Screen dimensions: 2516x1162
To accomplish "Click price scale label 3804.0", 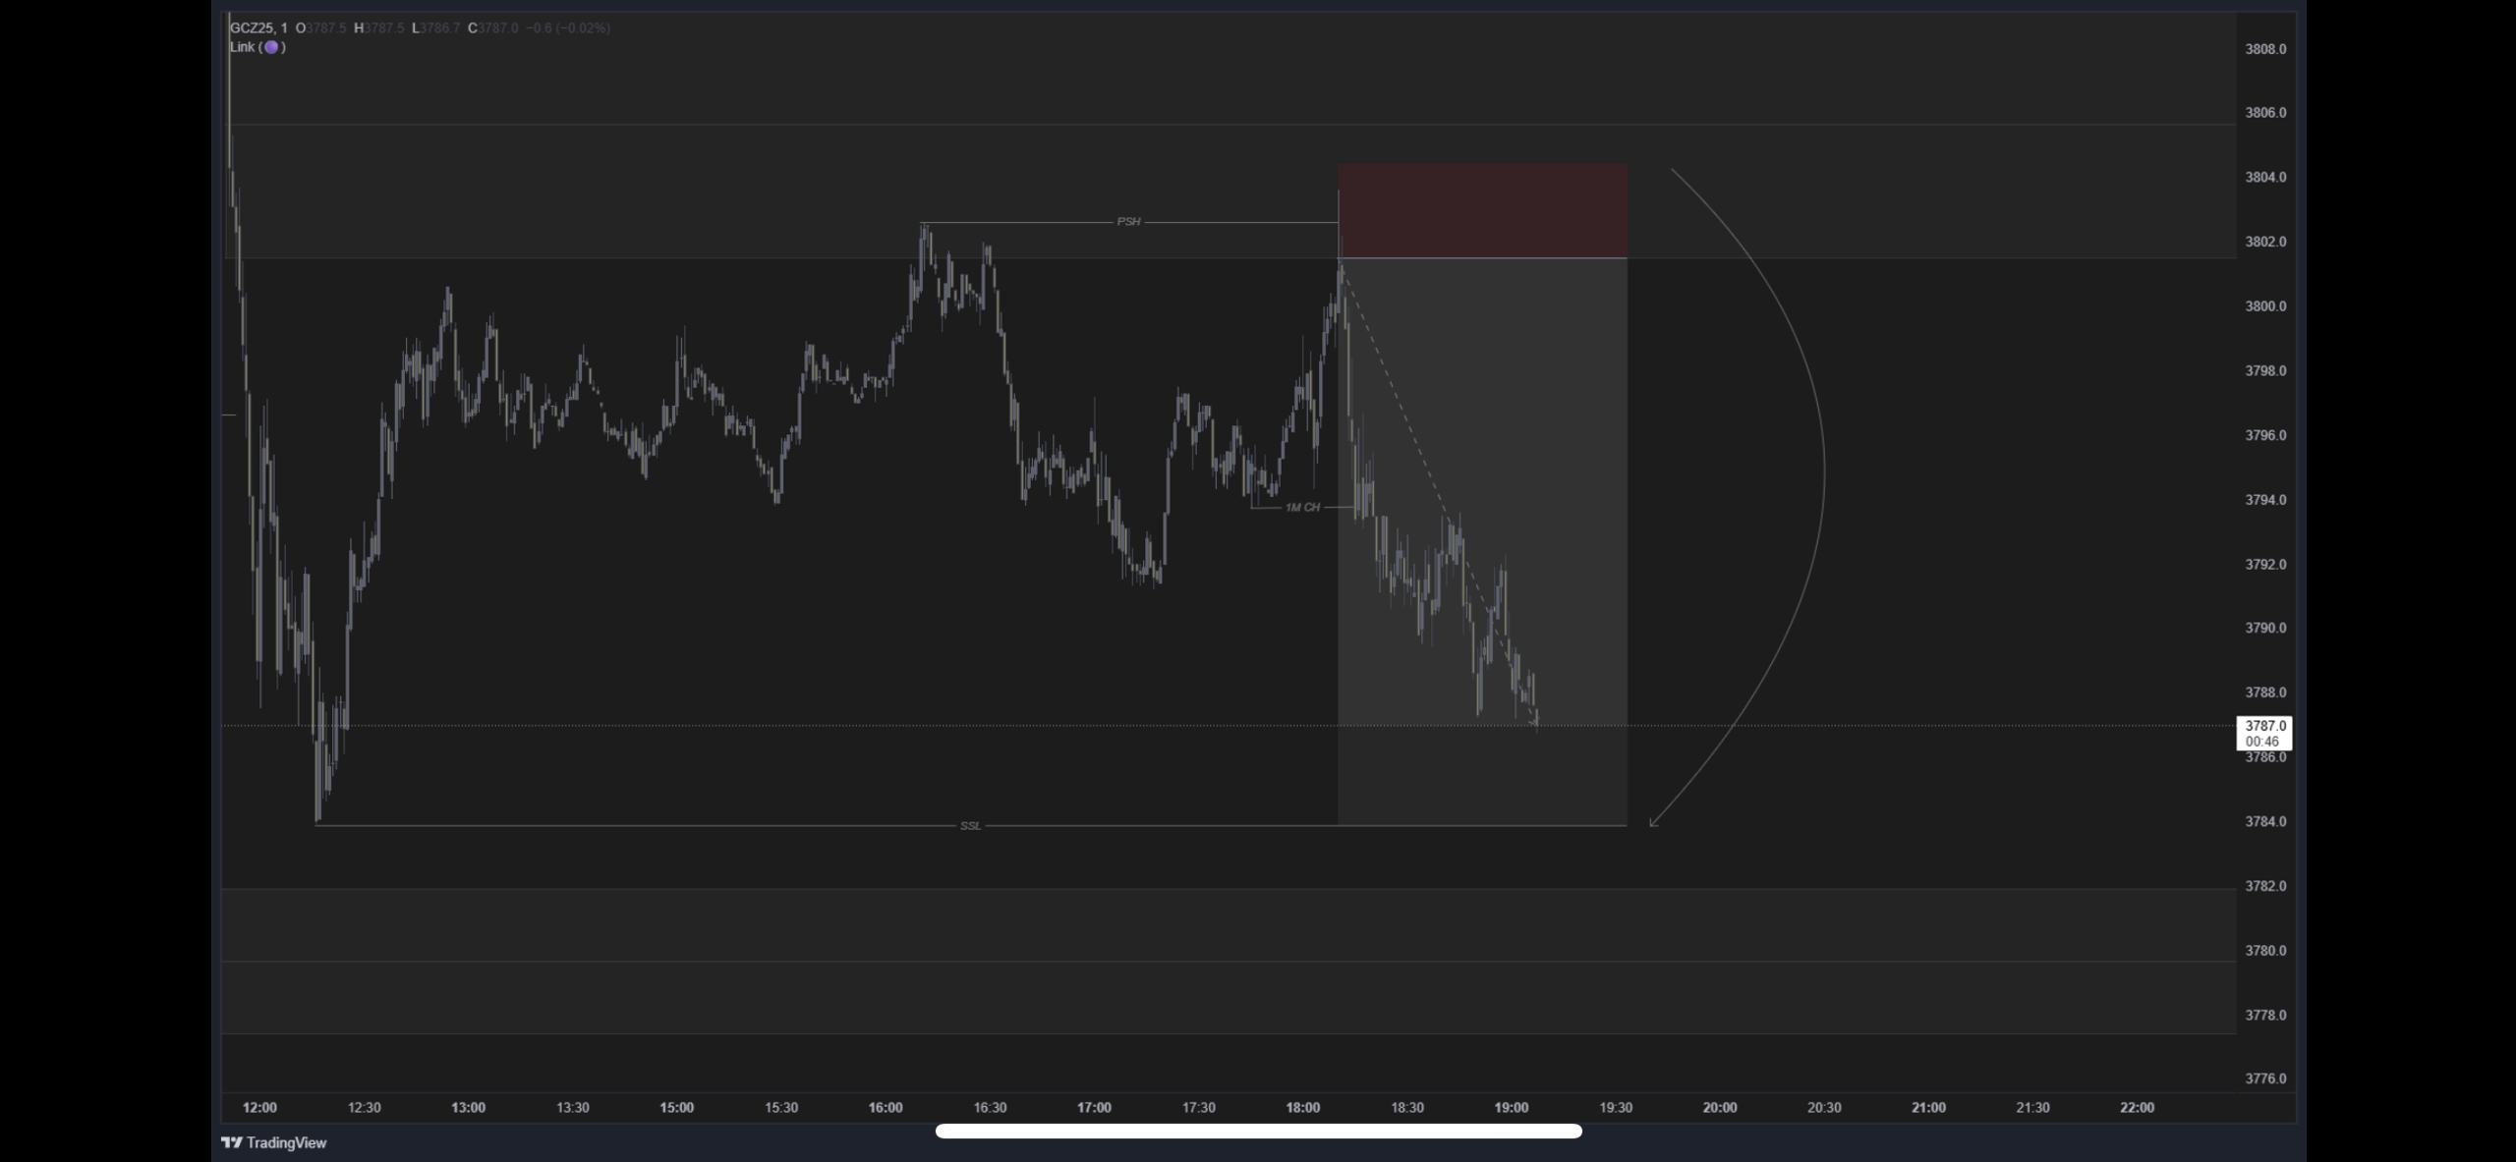I will 2265,178.
